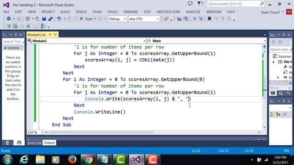Start debugging with the green Start button
294x165 pixels.
point(86,19)
